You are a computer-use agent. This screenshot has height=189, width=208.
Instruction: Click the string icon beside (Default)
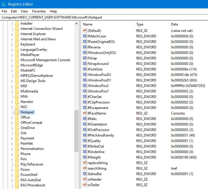point(85,30)
